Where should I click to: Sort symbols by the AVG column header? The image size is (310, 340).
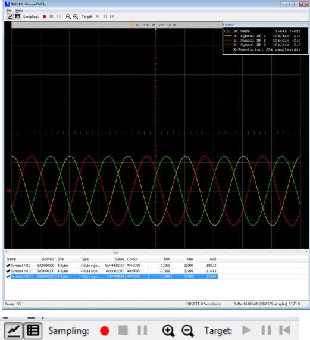[213, 259]
